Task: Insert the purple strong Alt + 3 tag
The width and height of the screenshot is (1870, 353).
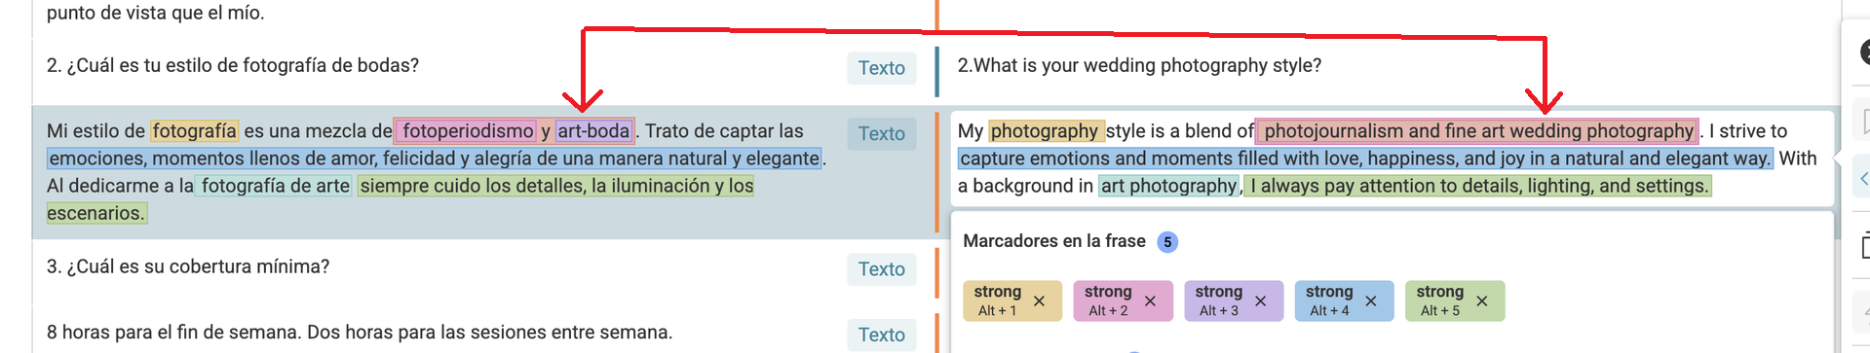Action: (1218, 300)
